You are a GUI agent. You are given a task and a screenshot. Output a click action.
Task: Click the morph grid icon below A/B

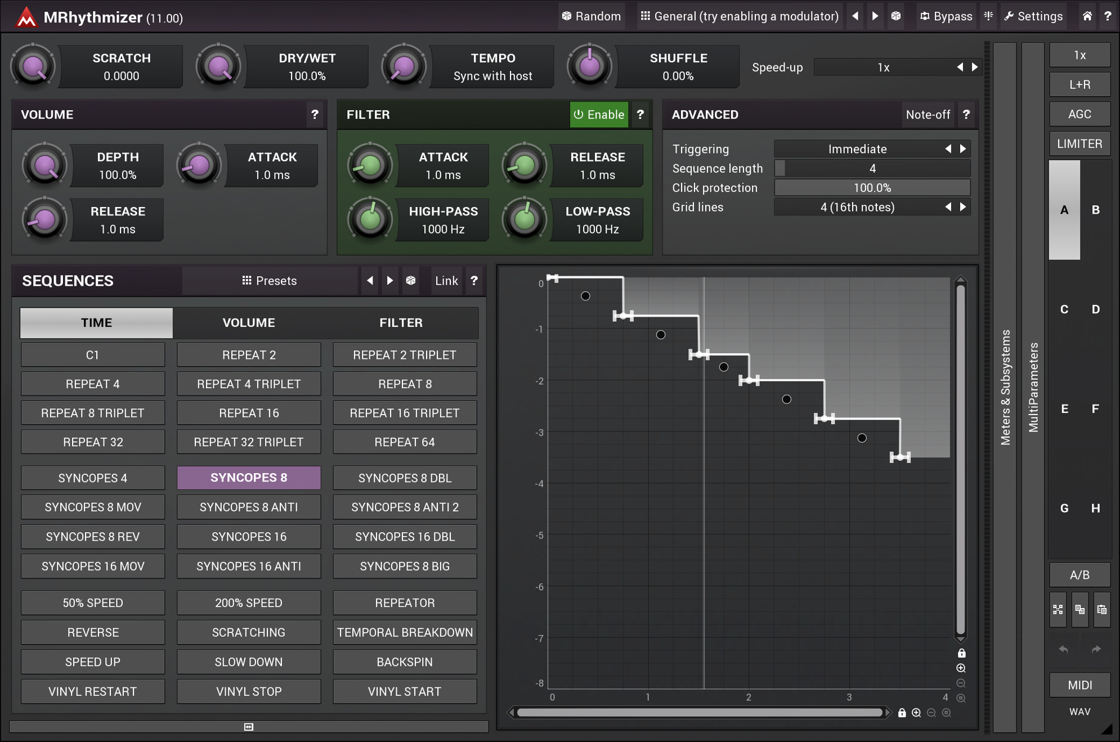point(1058,609)
